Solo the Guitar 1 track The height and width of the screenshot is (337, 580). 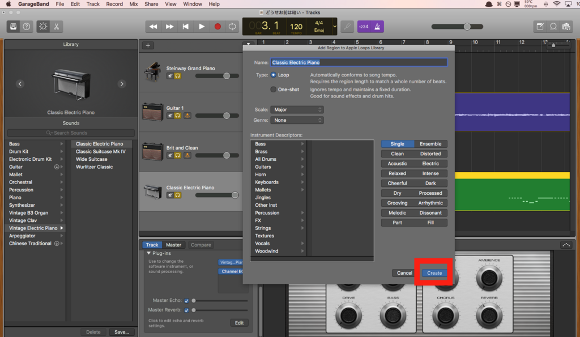[x=177, y=116]
